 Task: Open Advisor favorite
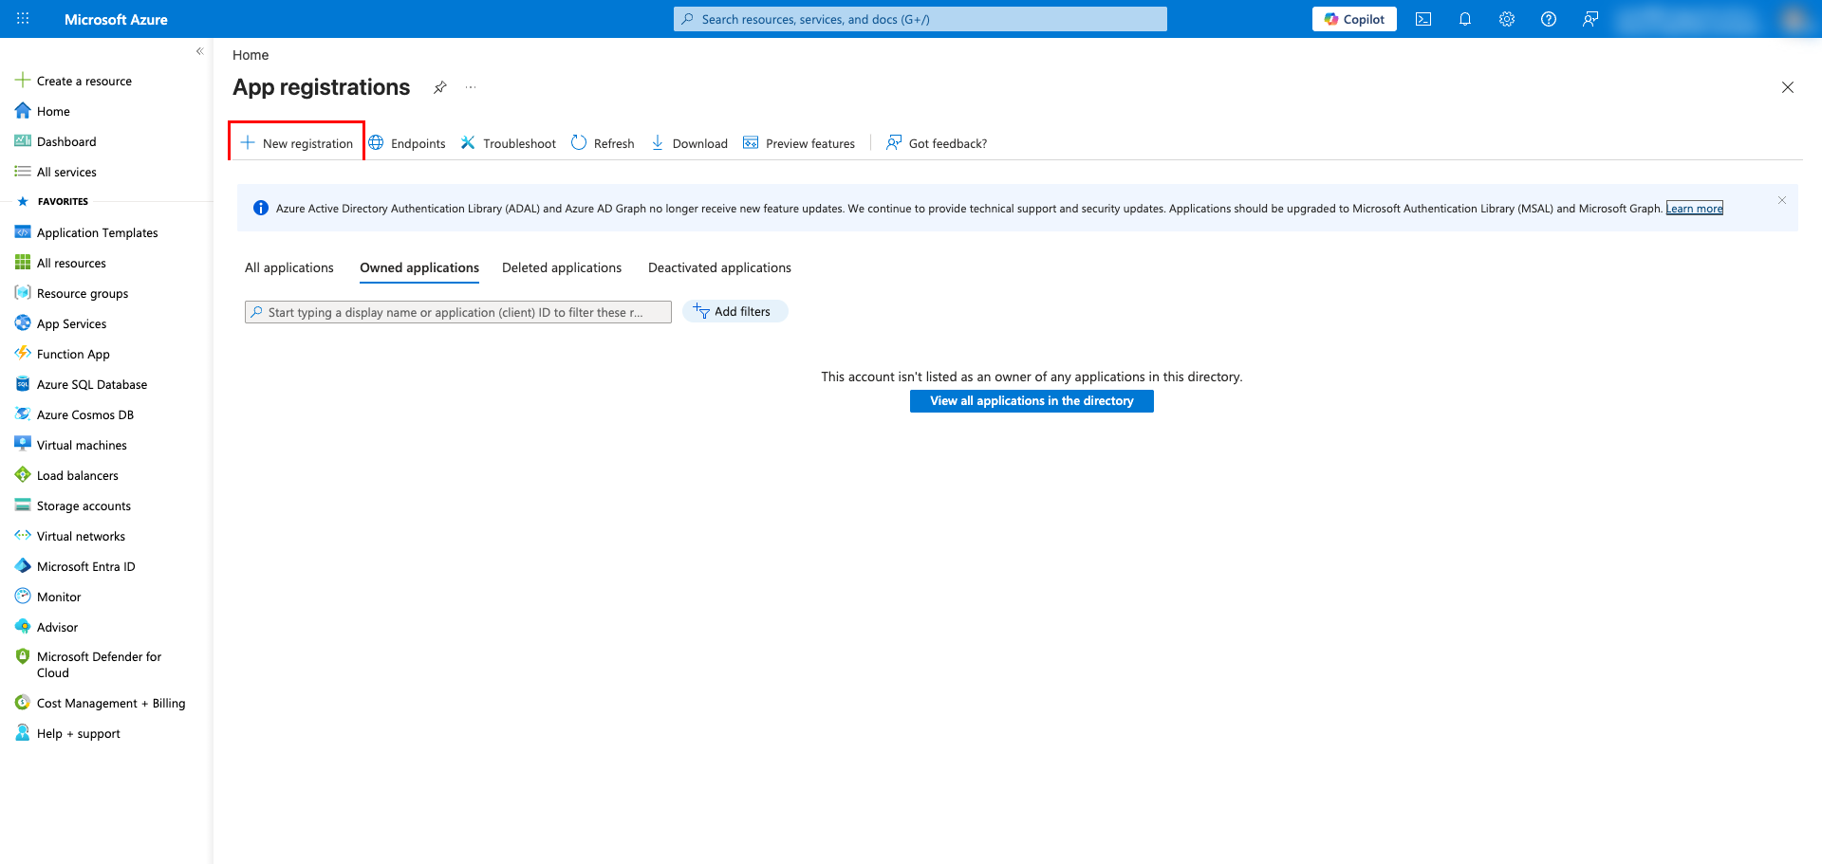pyautogui.click(x=57, y=627)
